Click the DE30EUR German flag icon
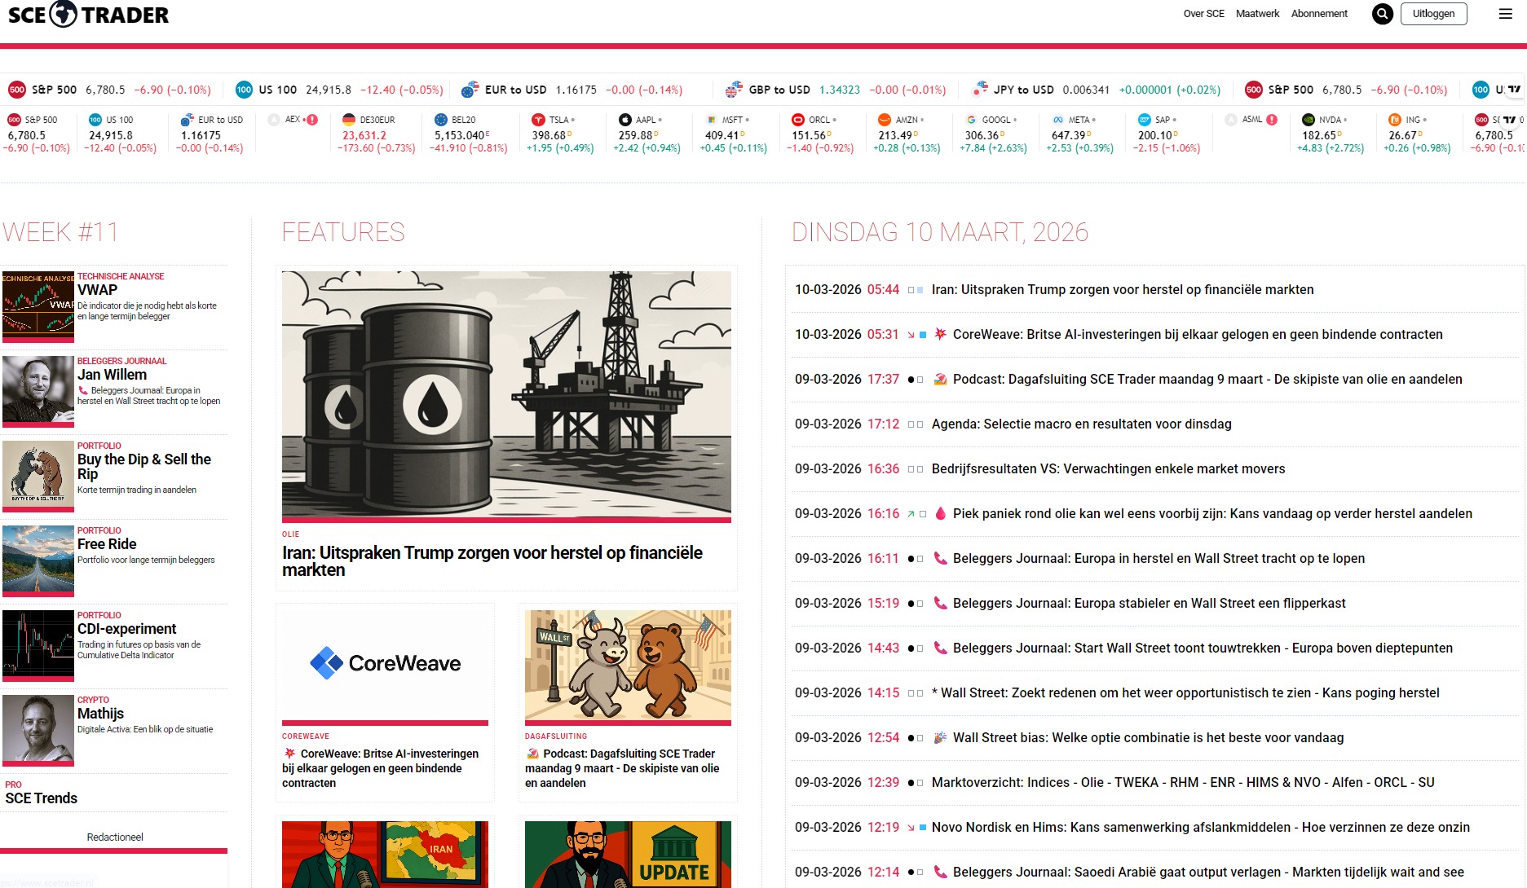The width and height of the screenshot is (1527, 888). (349, 120)
